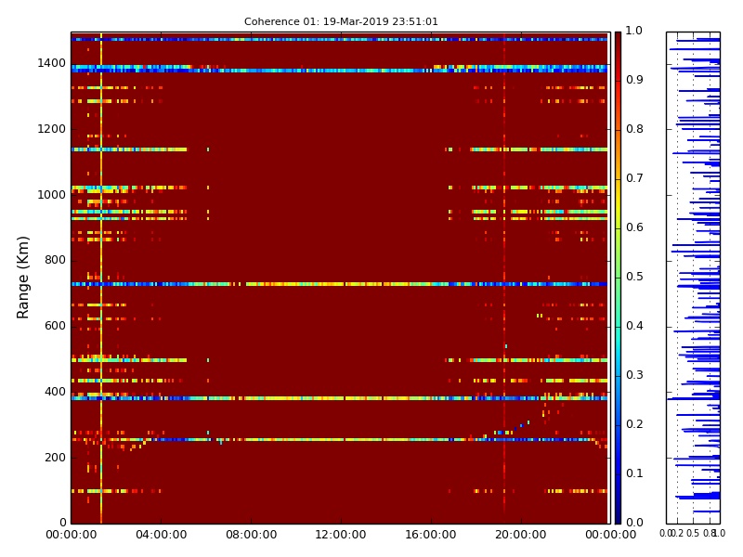The height and width of the screenshot is (557, 743).
Task: Click the colorbar 1.0 label
Action: click(634, 31)
